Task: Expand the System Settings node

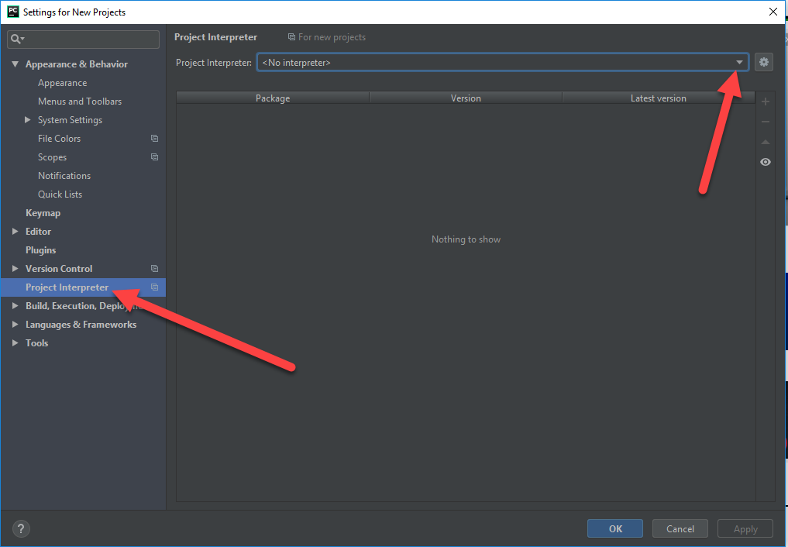Action: click(x=28, y=120)
